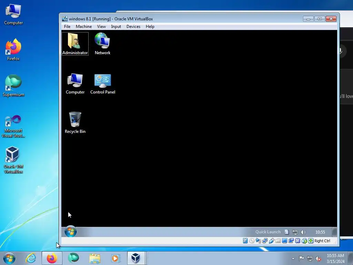Open the guest Start orb inside the VM
Image resolution: width=353 pixels, height=265 pixels.
tap(70, 231)
